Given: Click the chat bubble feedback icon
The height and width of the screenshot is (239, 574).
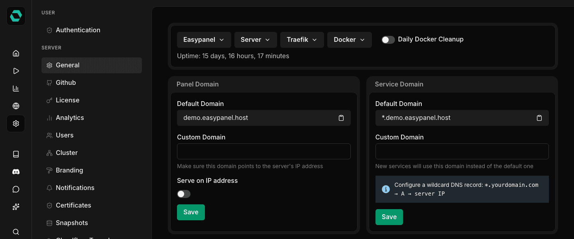Looking at the screenshot, I should click(x=16, y=189).
